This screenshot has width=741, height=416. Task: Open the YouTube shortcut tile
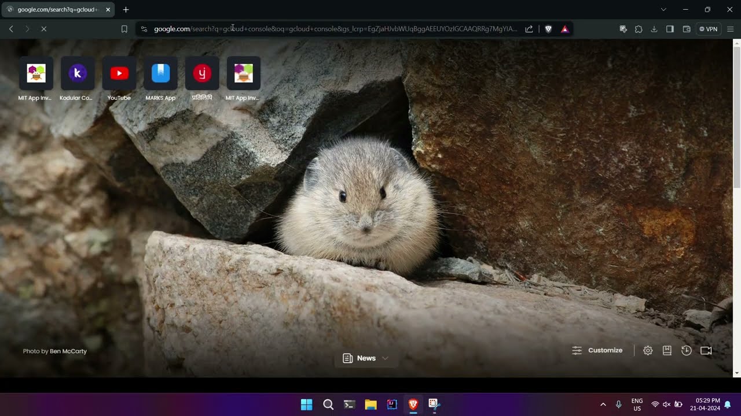pyautogui.click(x=119, y=74)
